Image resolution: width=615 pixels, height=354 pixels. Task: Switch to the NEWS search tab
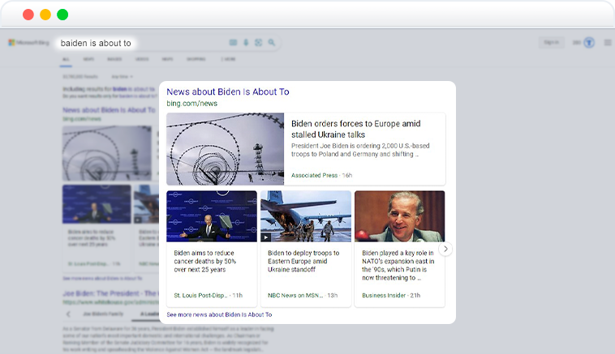[x=88, y=59]
